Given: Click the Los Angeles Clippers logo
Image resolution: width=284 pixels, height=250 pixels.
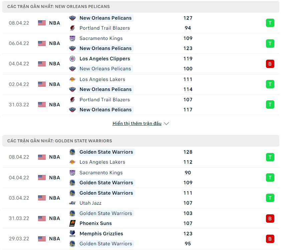Looking at the screenshot, I should point(72,59).
